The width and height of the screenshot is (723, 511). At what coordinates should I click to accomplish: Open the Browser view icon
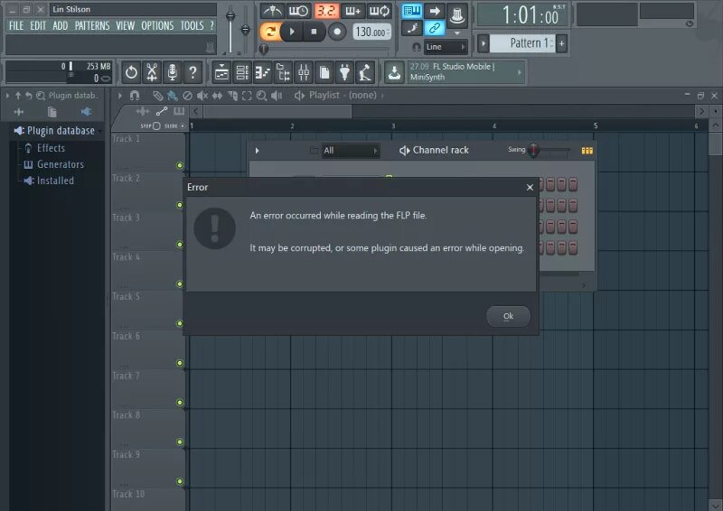click(283, 72)
